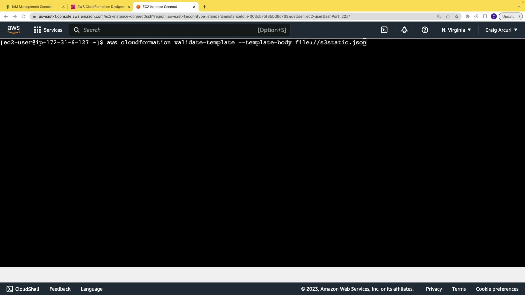The height and width of the screenshot is (295, 525).
Task: Switch to AWS CloudFormation Designer tab
Action: point(101,7)
